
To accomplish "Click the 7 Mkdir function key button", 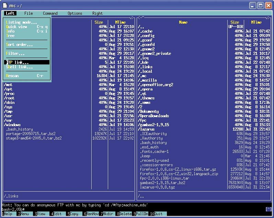I will (108, 214).
